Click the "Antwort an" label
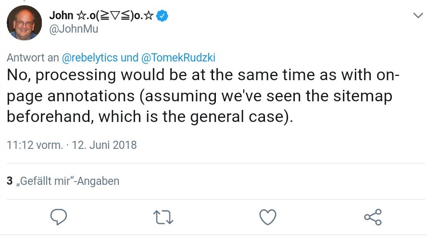The height and width of the screenshot is (243, 427). tap(32, 58)
